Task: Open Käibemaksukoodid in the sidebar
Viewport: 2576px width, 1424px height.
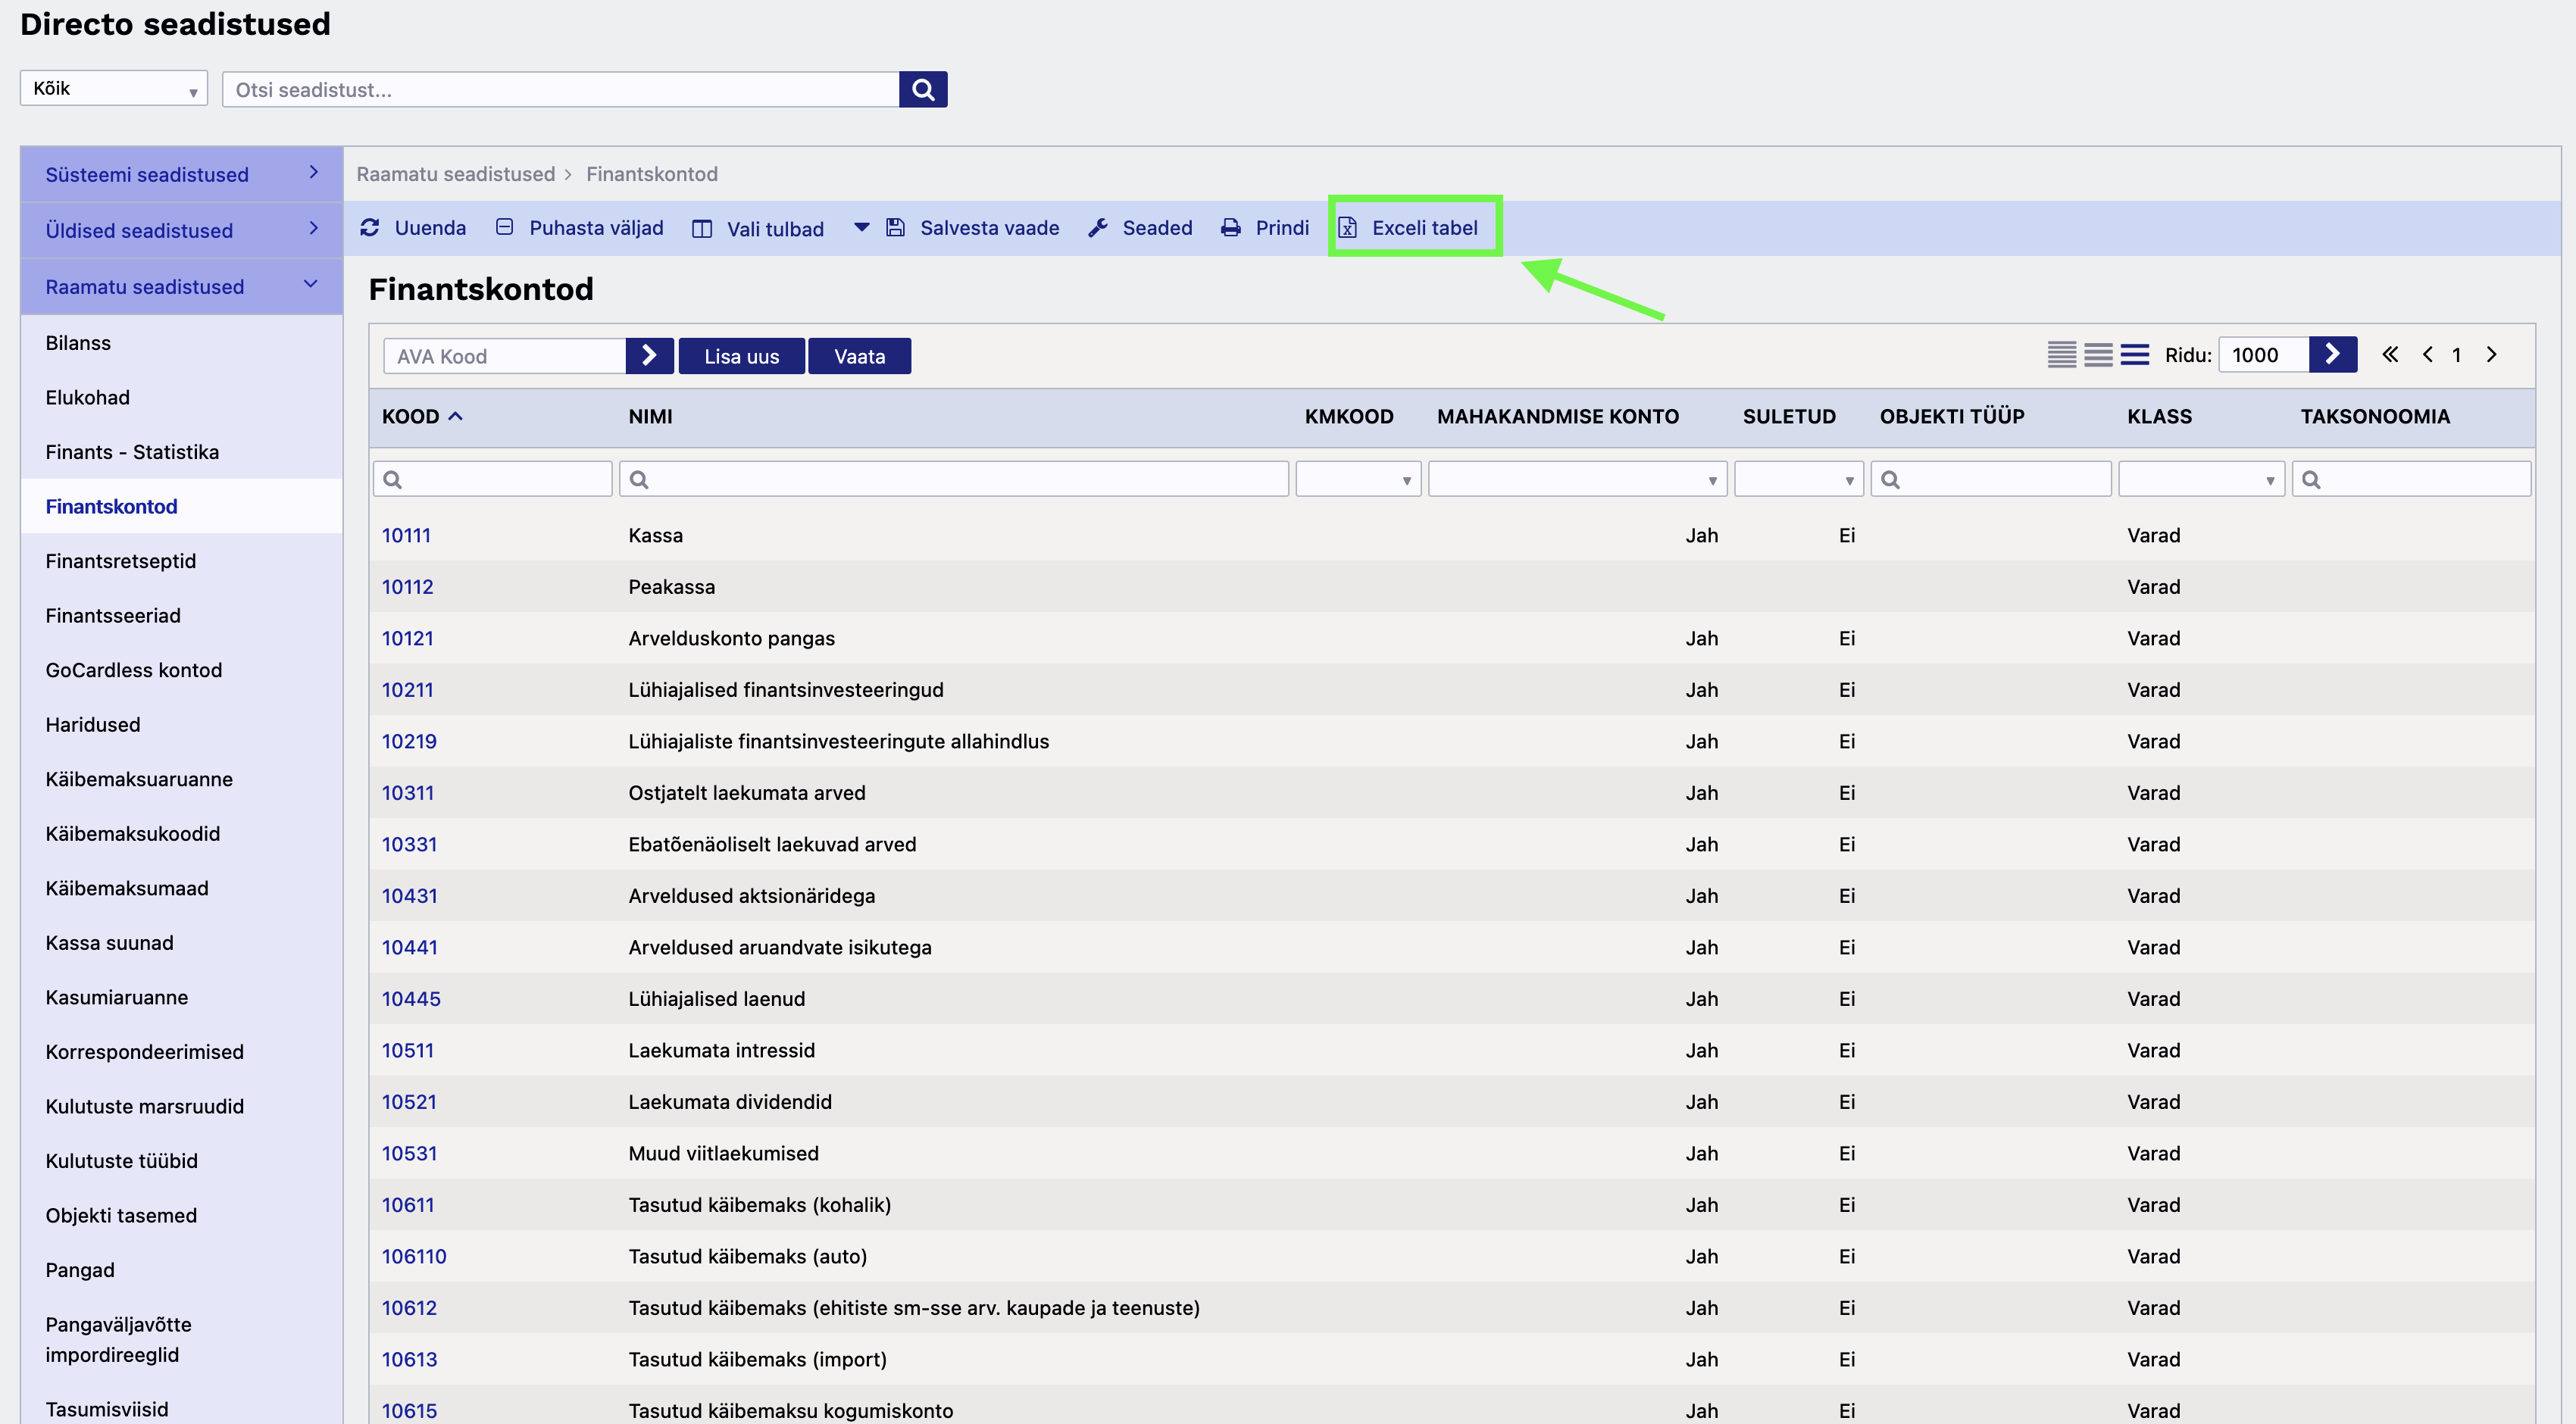Action: [x=133, y=833]
